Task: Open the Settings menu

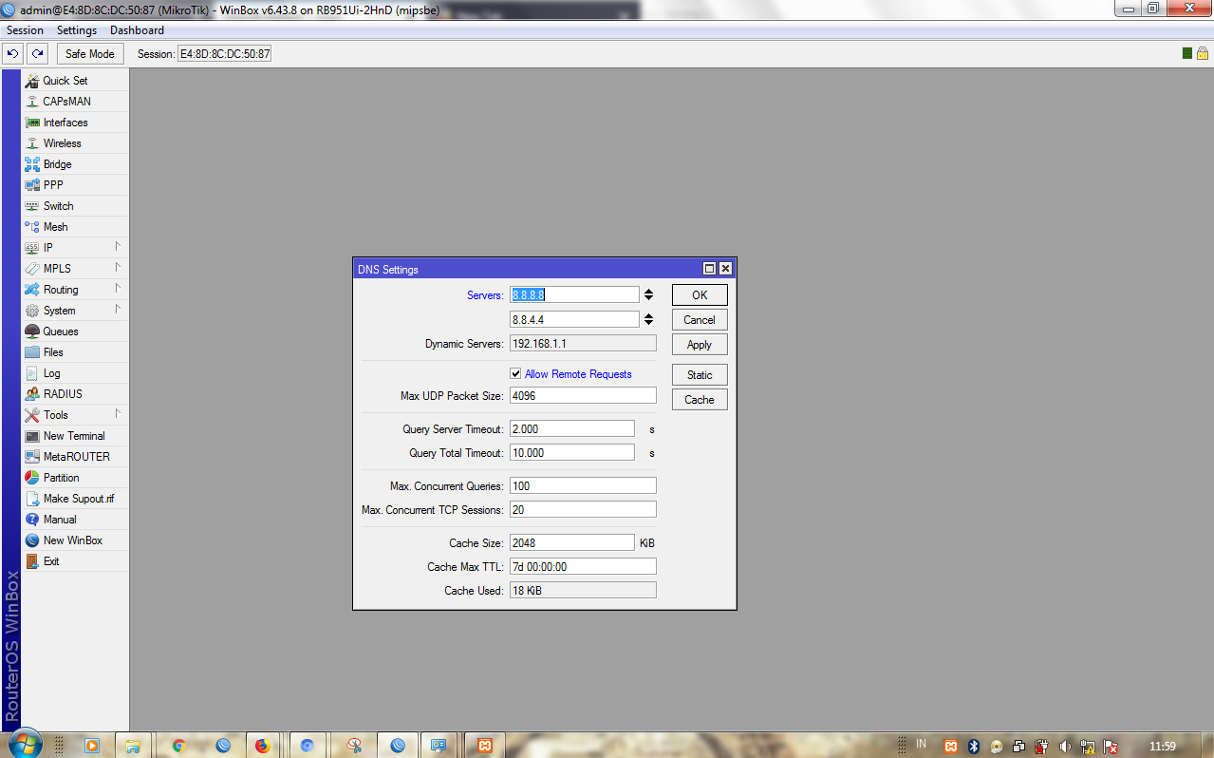Action: pos(77,30)
